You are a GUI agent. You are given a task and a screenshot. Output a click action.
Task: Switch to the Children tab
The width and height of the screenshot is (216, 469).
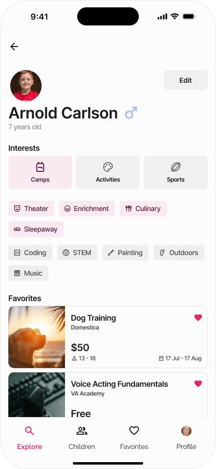tap(82, 438)
